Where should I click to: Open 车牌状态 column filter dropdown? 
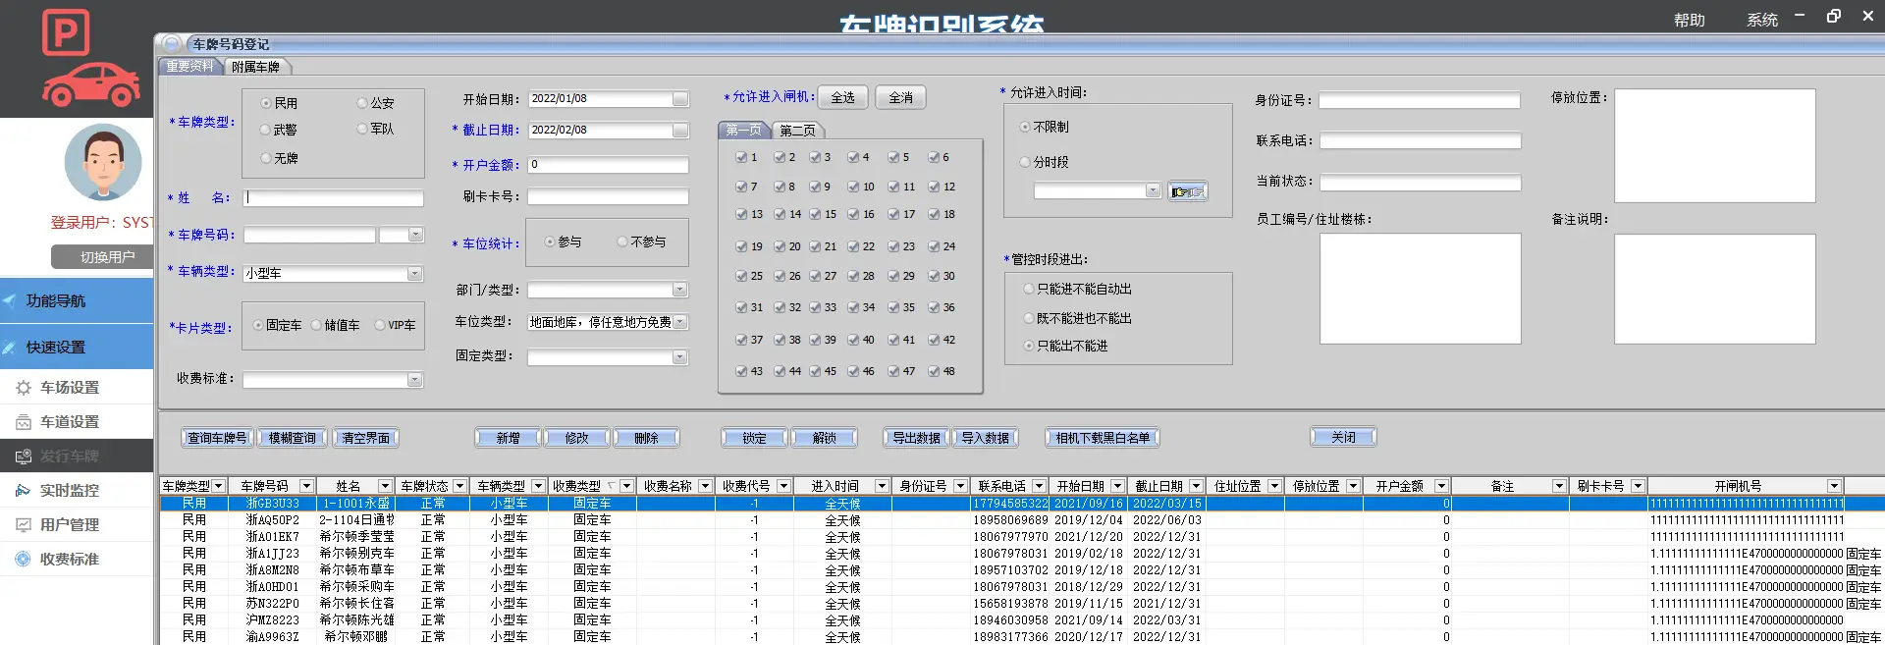(459, 486)
